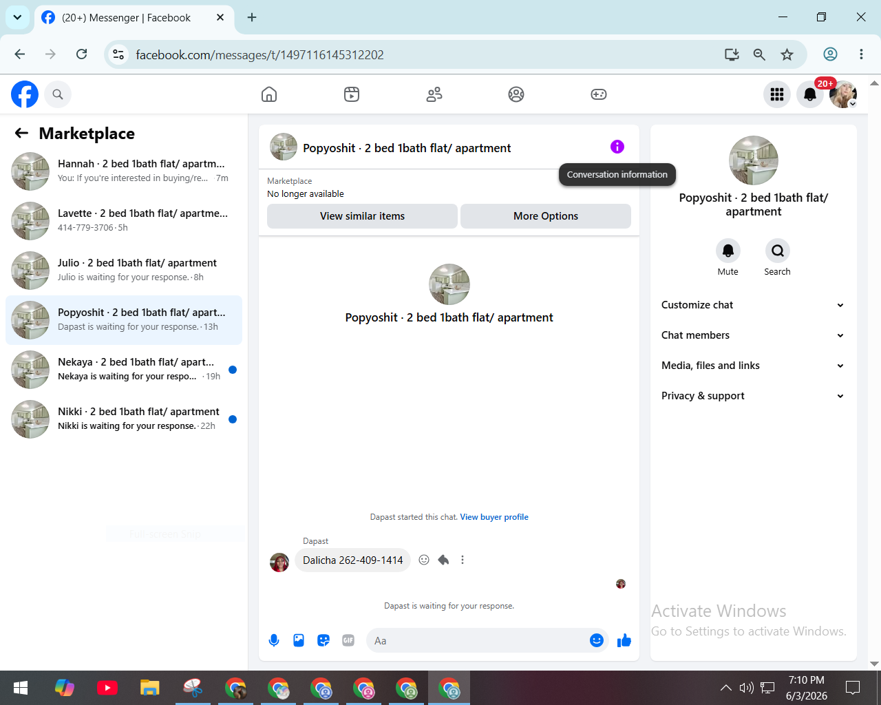881x705 pixels.
Task: Open the listing thumbnail in the info panel
Action: (754, 160)
